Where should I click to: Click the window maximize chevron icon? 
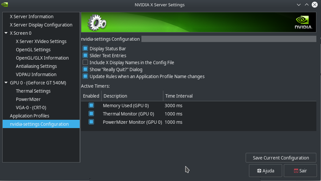306,5
